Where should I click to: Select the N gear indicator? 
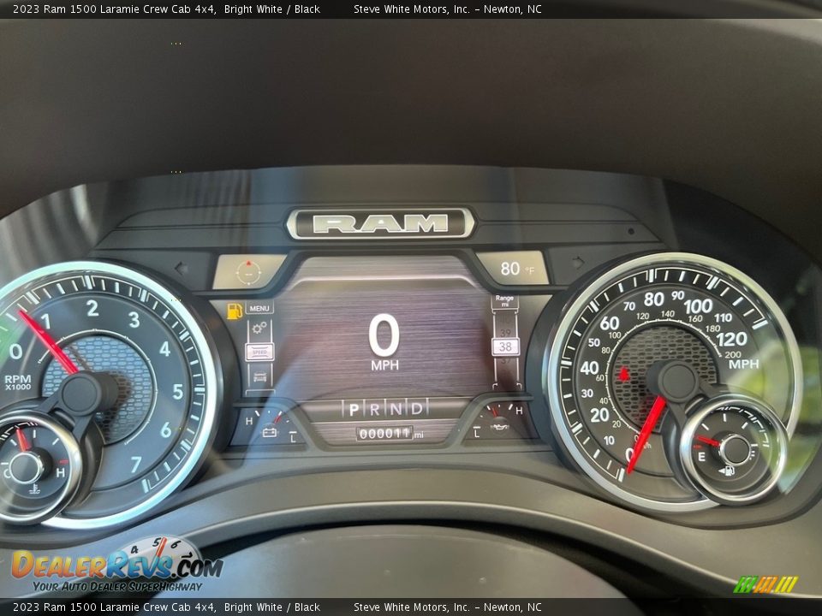[x=396, y=409]
